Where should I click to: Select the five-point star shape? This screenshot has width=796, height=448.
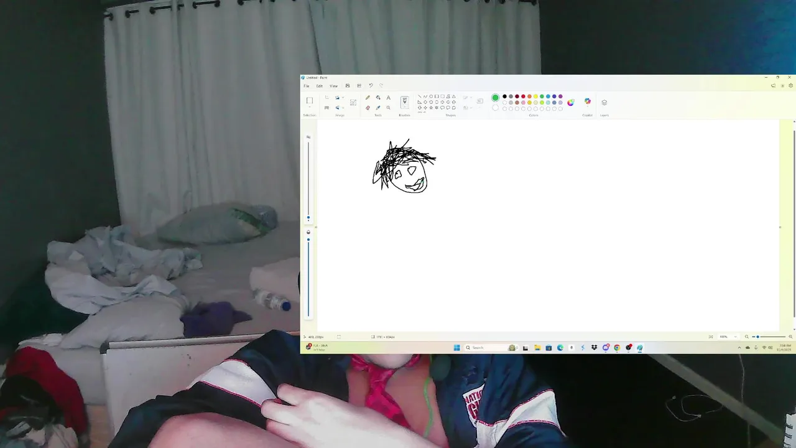(x=431, y=108)
